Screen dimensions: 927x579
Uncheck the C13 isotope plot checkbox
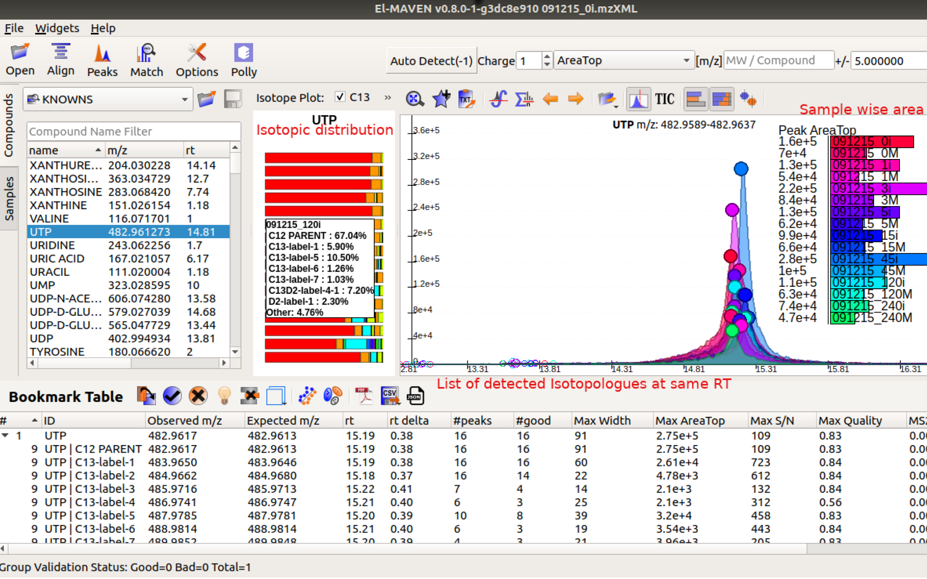(x=340, y=97)
